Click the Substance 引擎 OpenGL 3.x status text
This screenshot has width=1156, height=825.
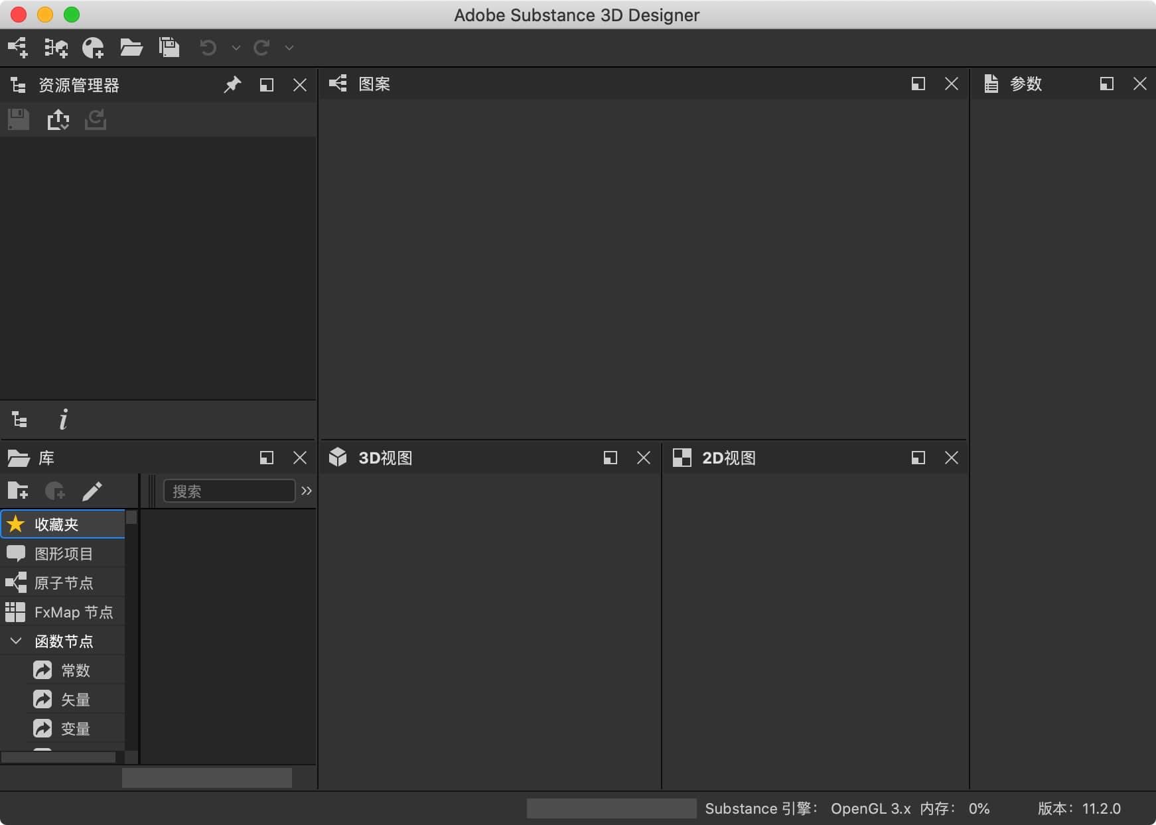click(808, 808)
